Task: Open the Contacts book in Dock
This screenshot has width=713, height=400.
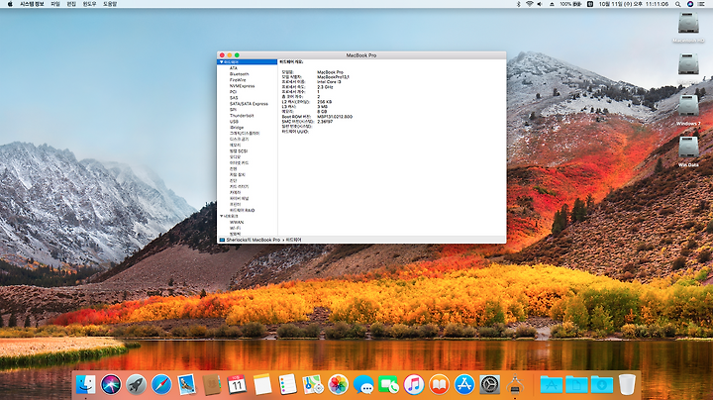Action: click(212, 384)
